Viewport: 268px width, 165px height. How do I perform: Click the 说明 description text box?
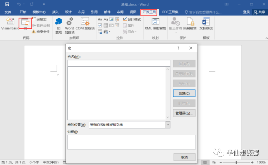click(131, 142)
